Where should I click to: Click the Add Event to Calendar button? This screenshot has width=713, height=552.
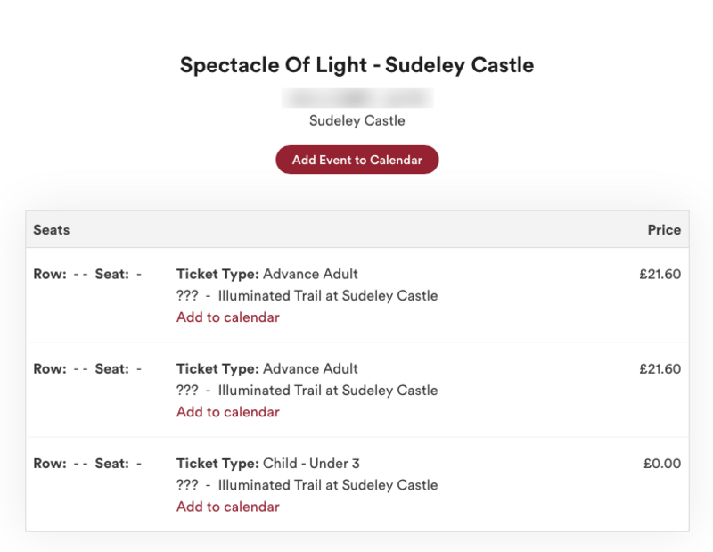pyautogui.click(x=357, y=160)
